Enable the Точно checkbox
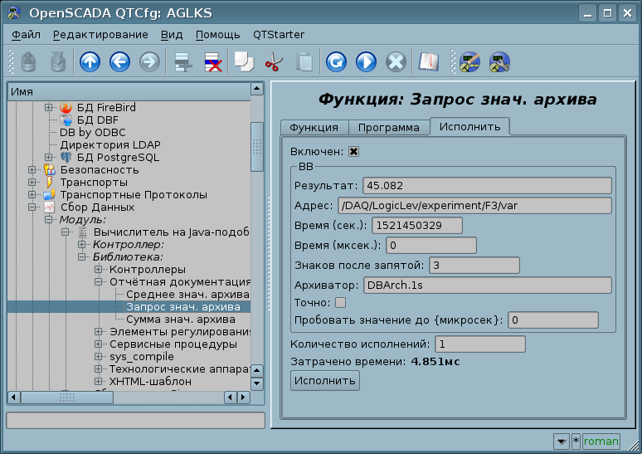 pyautogui.click(x=340, y=303)
